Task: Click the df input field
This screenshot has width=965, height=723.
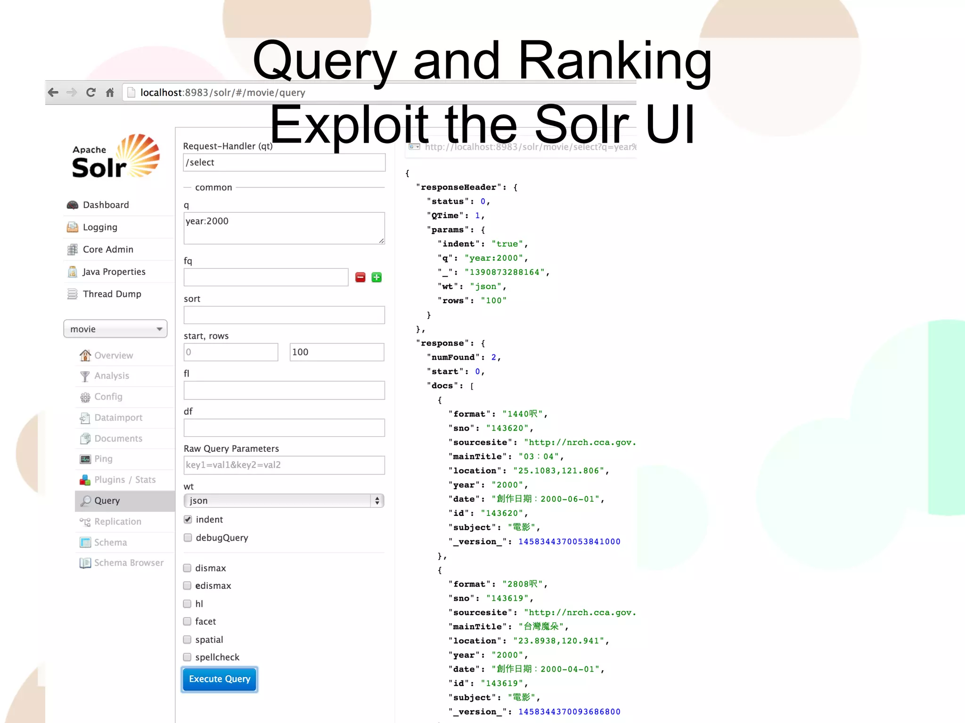Action: 284,428
